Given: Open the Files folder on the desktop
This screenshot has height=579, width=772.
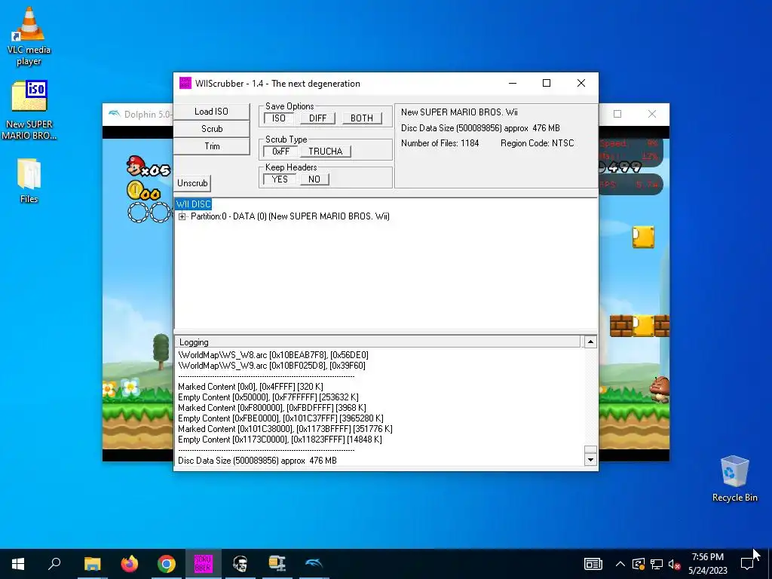Looking at the screenshot, I should tap(29, 181).
